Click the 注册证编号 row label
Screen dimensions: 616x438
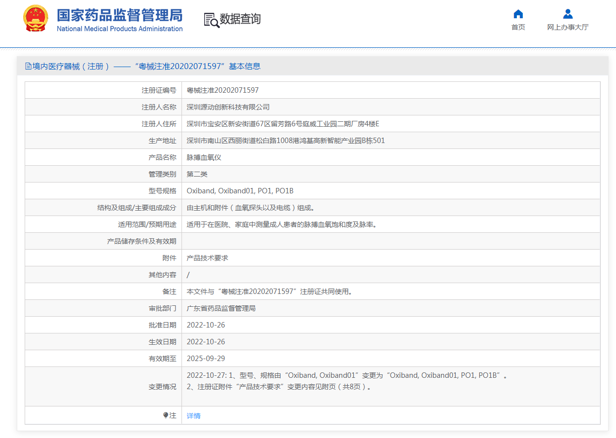pyautogui.click(x=159, y=90)
